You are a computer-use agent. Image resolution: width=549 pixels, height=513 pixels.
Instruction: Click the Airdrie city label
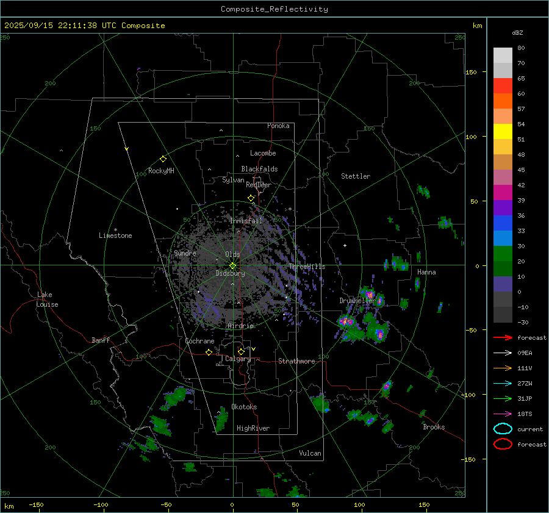click(240, 326)
